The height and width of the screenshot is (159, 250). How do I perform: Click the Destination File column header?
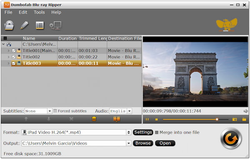click(125, 38)
